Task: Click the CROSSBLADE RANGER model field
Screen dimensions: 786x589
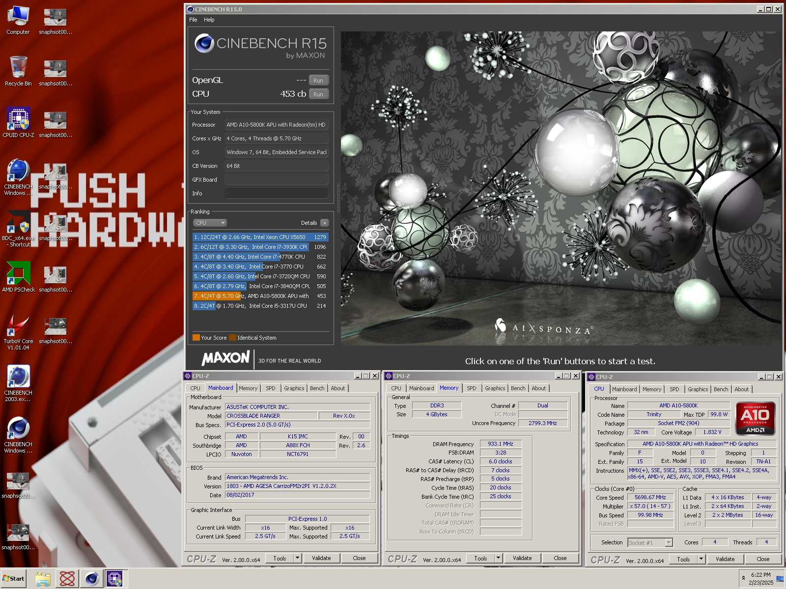Action: (x=271, y=416)
